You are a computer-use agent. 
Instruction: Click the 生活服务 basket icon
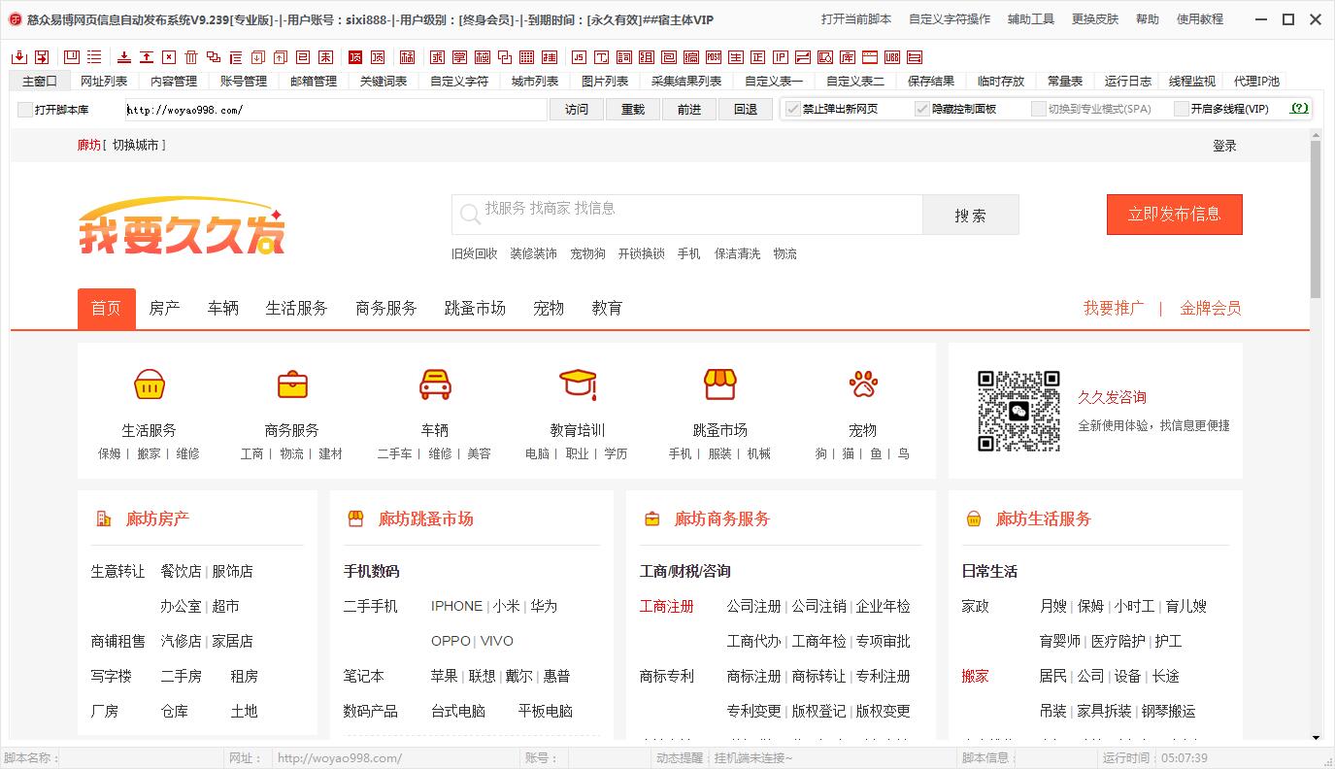150,385
